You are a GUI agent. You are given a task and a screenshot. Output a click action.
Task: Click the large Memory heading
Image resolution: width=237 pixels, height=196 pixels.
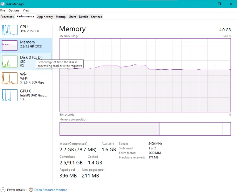72,29
